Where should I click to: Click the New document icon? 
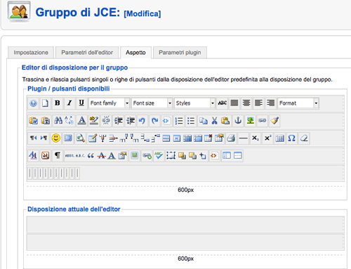click(45, 103)
